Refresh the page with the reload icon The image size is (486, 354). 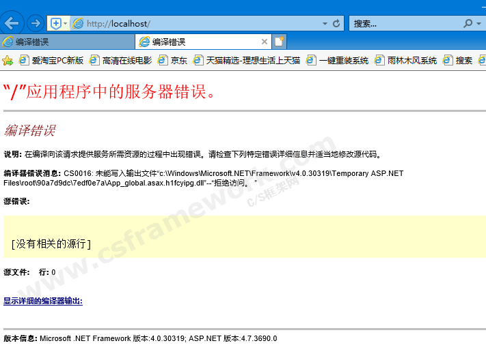tap(336, 23)
